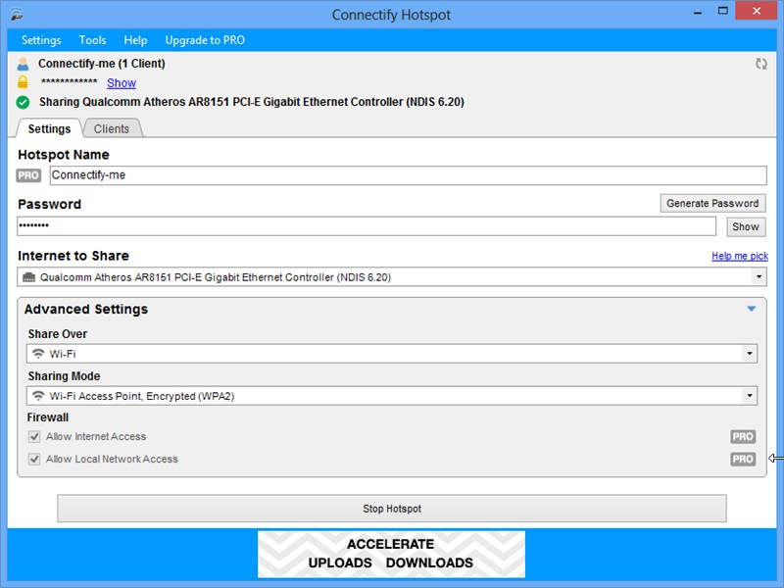Click the Password input field
Viewport: 784px width, 588px height.
pos(367,226)
